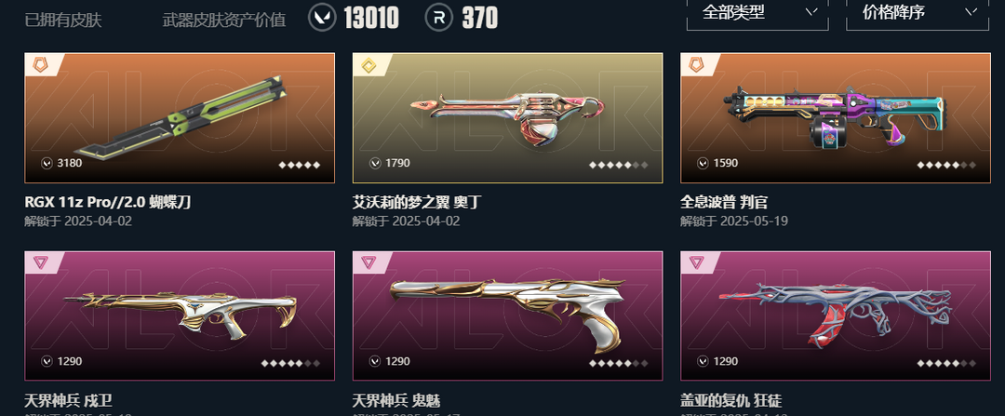Open the RGX 11z Pro//2.0 蝴蝶刀 title
1005x416 pixels.
pos(107,203)
